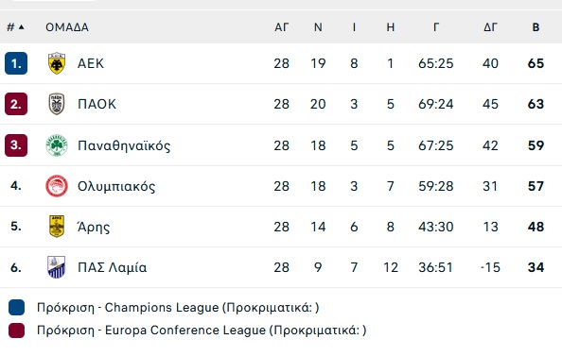Click the ΠΑΣ Λαμία table row name
This screenshot has height=356, width=562.
coord(113,267)
